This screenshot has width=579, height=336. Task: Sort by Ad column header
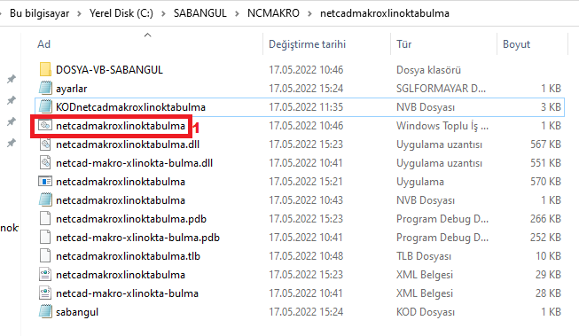(x=44, y=44)
